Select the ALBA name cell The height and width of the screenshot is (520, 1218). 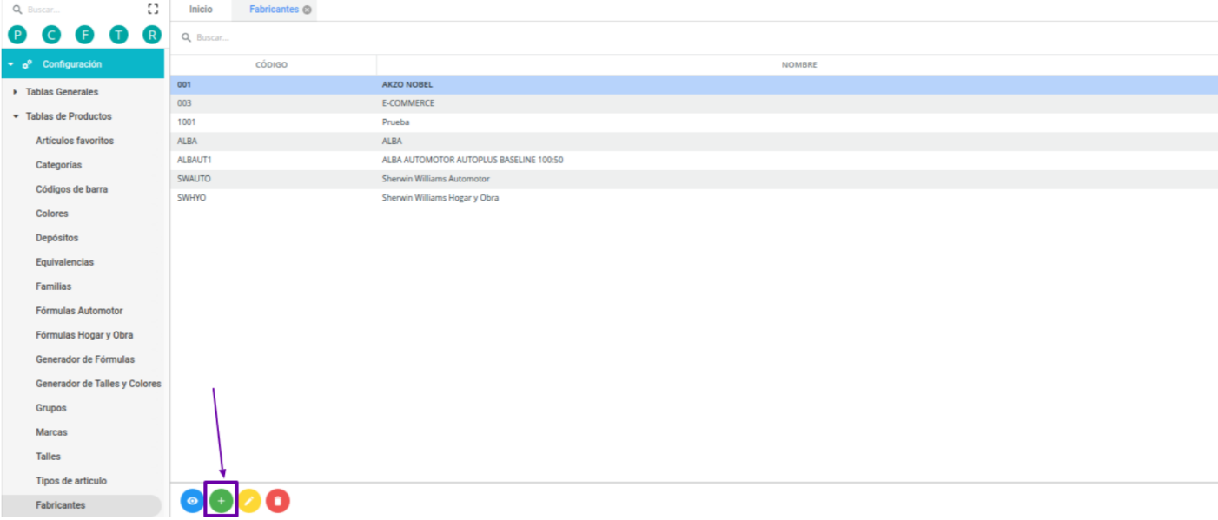(x=392, y=142)
